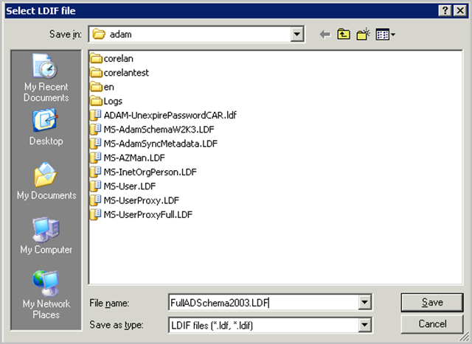This screenshot has height=344, width=472.
Task: Click the Back navigation arrow icon
Action: pos(325,35)
